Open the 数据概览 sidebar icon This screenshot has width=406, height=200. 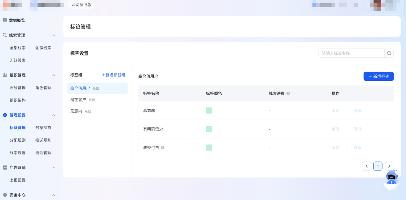(x=4, y=20)
